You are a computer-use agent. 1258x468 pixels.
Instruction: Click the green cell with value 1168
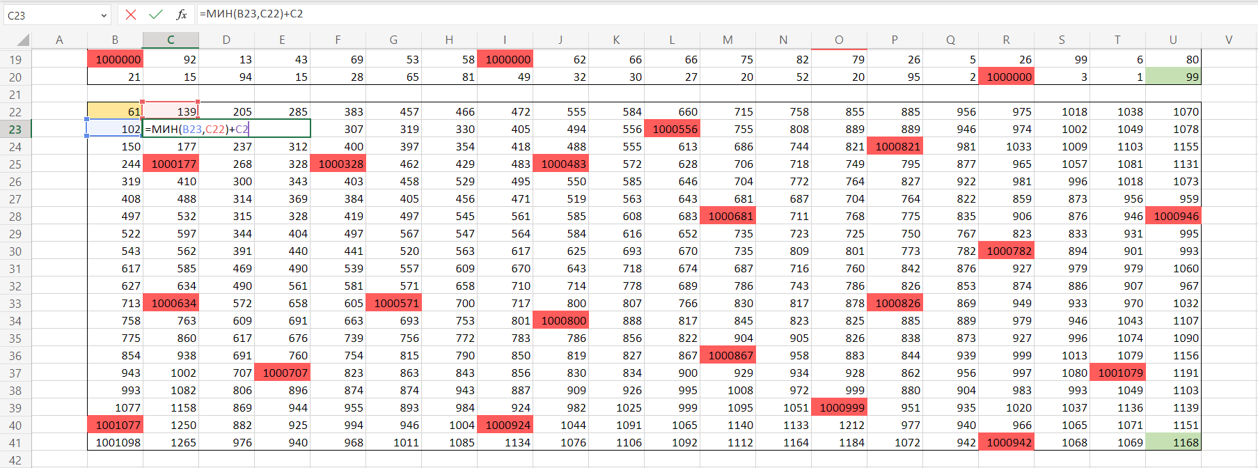coord(1173,442)
